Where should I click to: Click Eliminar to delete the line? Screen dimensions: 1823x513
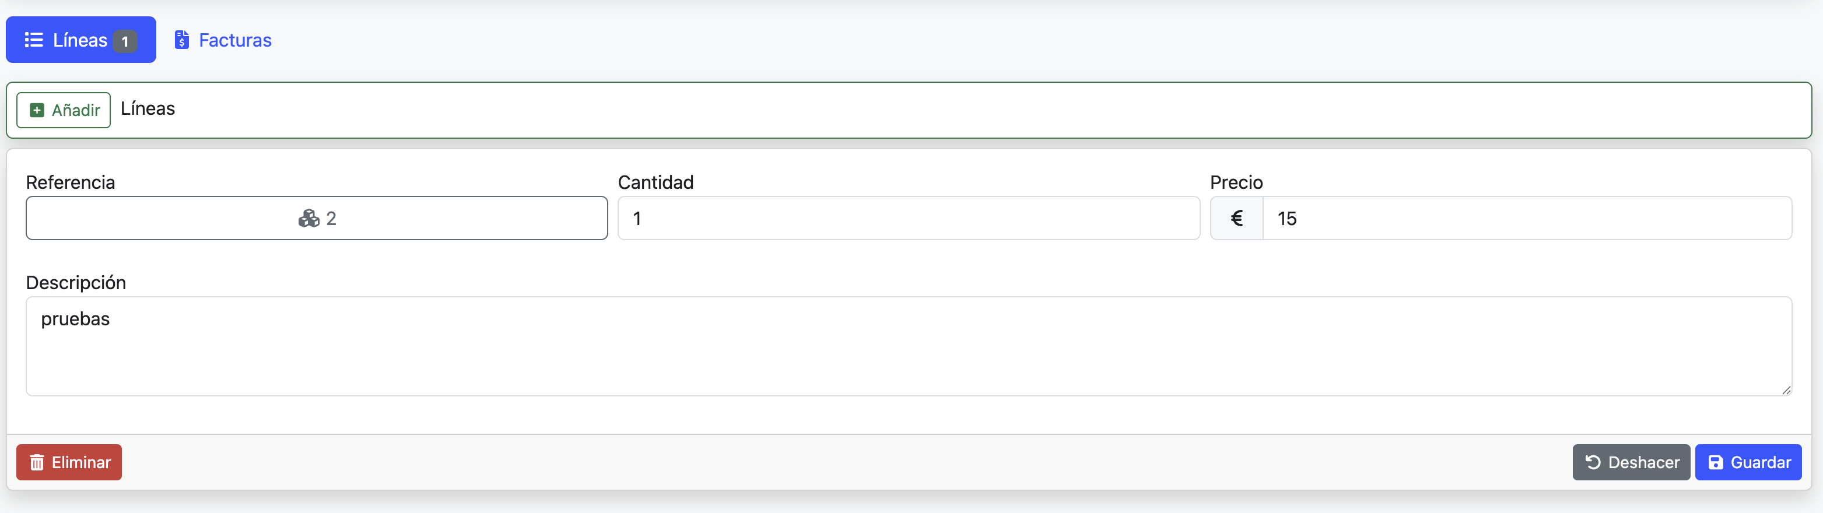click(x=69, y=462)
